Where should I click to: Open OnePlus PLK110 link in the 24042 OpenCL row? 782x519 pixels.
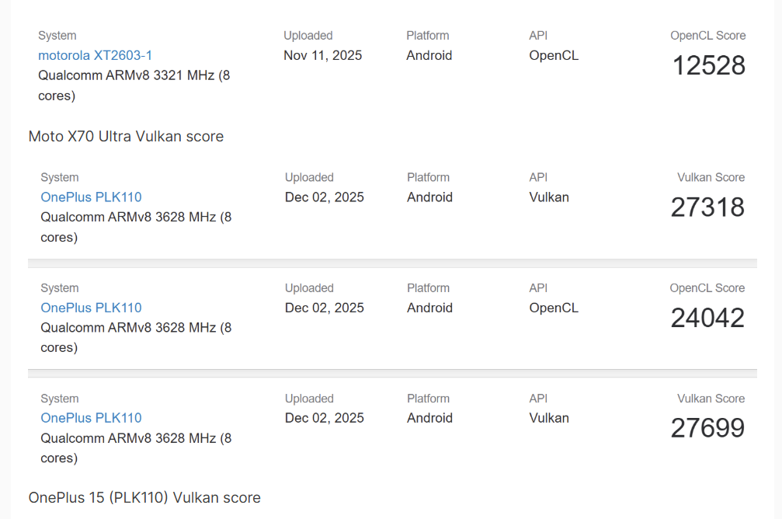pyautogui.click(x=91, y=308)
